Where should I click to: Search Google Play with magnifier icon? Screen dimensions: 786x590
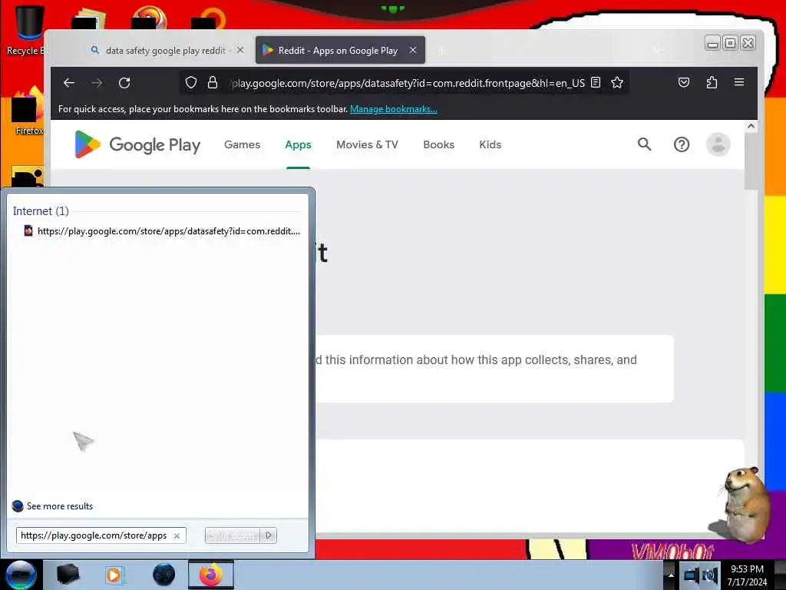644,144
